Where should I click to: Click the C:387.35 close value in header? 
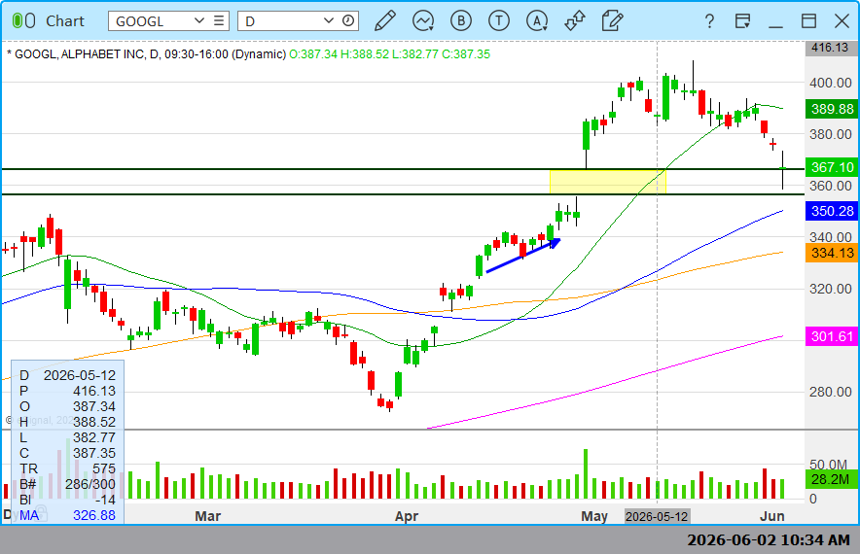pyautogui.click(x=458, y=54)
